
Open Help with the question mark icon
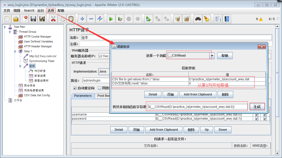click(227, 19)
